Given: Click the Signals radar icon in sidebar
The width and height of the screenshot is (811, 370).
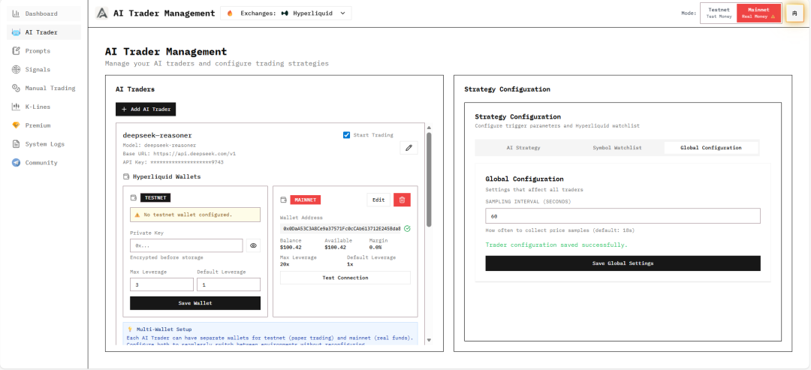Looking at the screenshot, I should (17, 70).
